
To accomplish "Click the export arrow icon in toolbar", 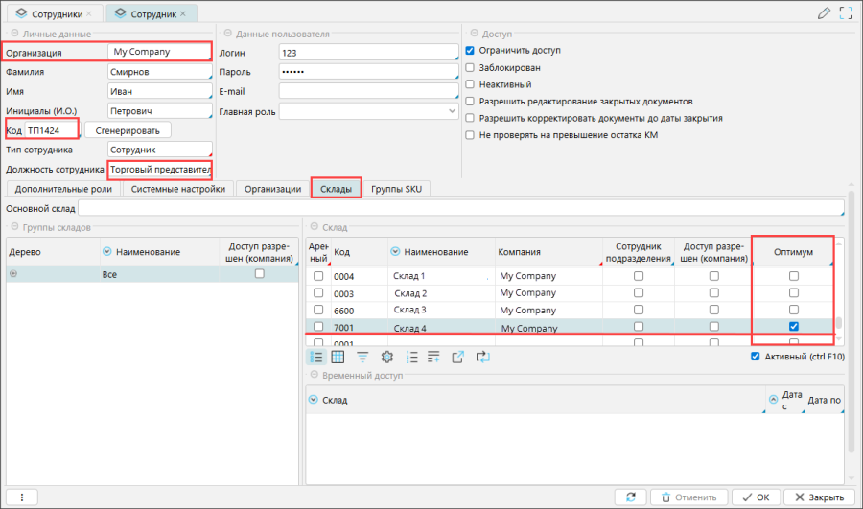I will click(x=458, y=357).
